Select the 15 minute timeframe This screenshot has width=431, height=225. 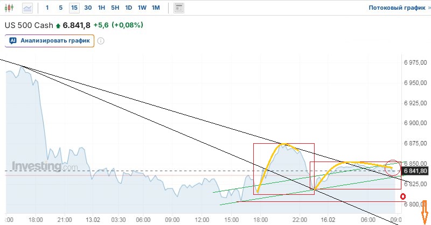click(x=74, y=8)
